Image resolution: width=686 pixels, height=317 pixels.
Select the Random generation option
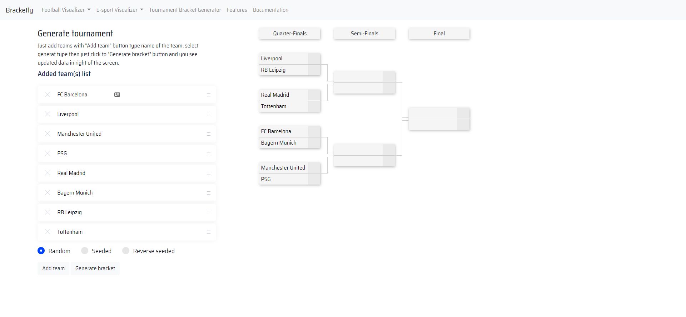pos(41,251)
